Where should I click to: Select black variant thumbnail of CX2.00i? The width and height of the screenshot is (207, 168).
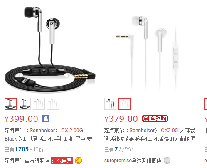(x=110, y=104)
